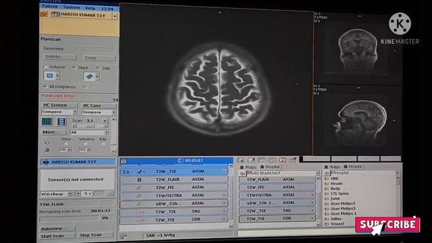Viewport: 432px width, 243px height.
Task: Click the icon left of SAR readout
Action: (123, 236)
